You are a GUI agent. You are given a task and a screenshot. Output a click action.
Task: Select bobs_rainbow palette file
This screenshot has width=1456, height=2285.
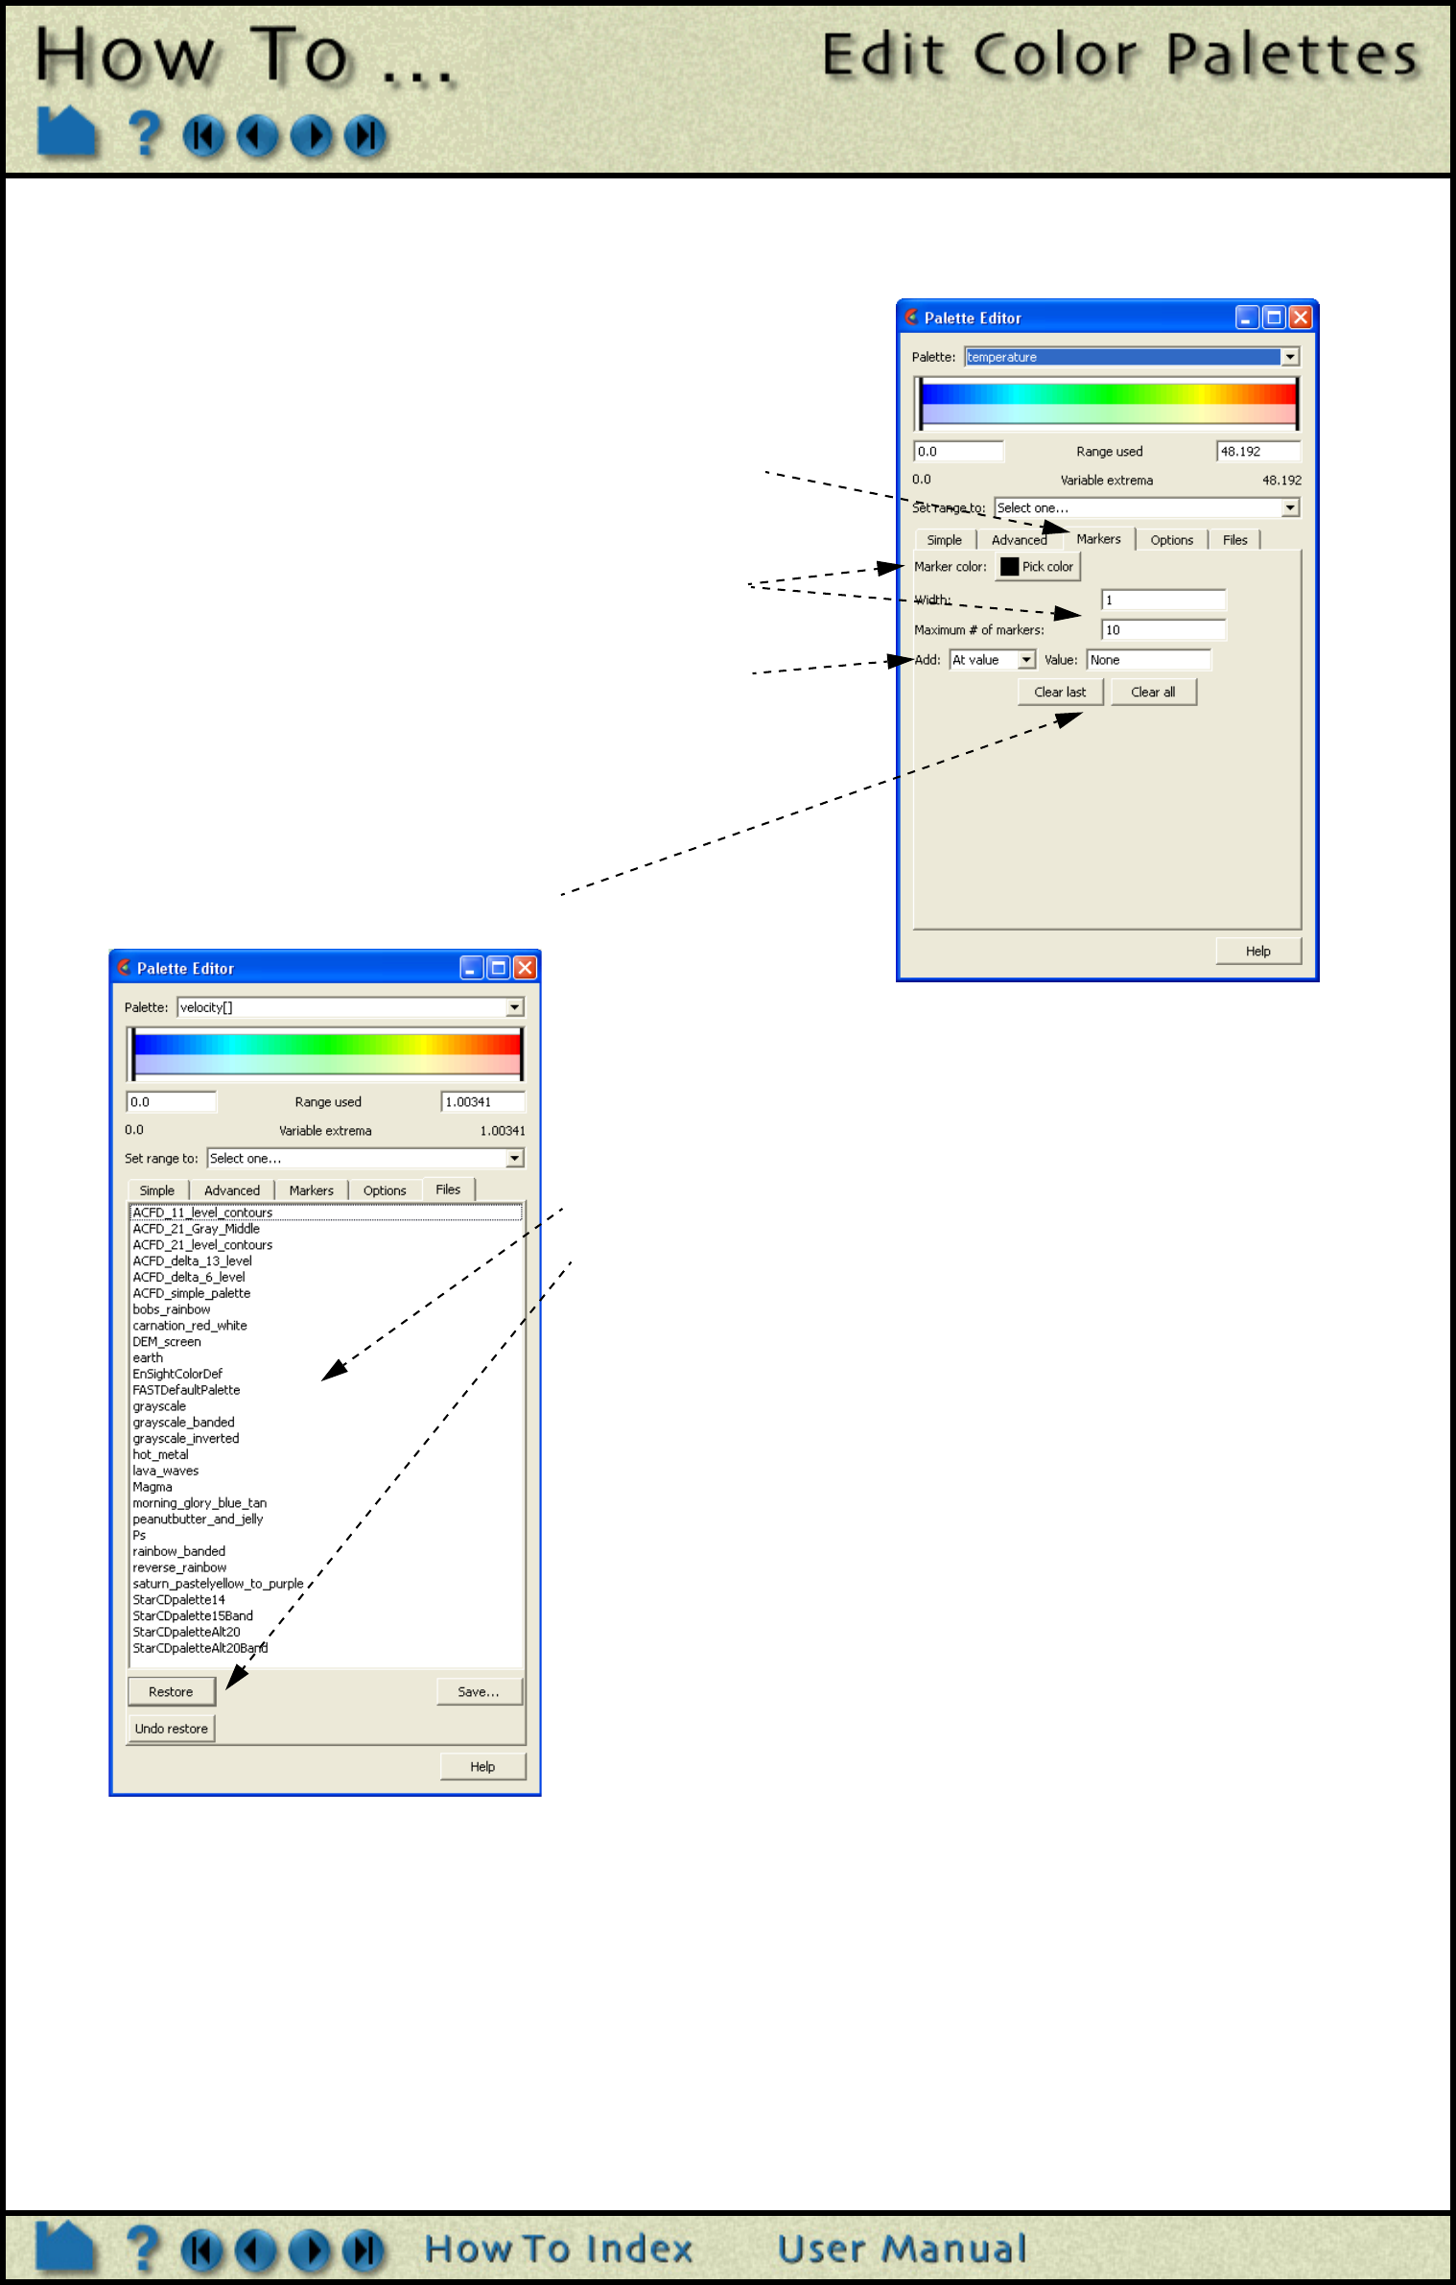pos(326,1309)
